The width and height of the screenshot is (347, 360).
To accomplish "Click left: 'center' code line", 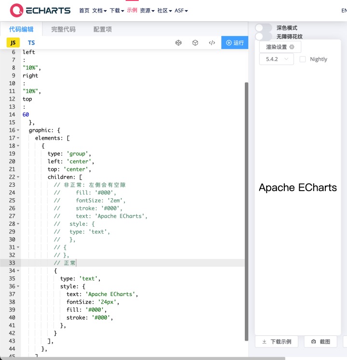I will tap(71, 161).
